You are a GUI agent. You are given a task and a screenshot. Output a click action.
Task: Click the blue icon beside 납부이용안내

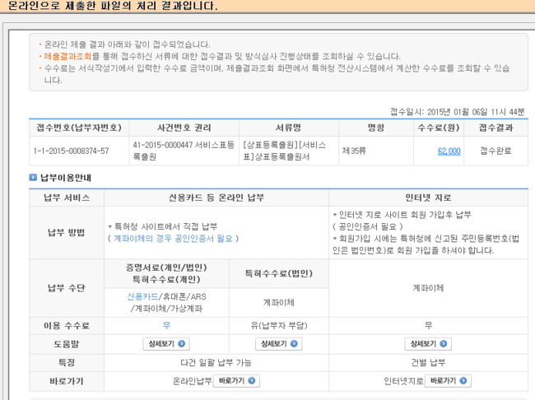click(x=33, y=177)
